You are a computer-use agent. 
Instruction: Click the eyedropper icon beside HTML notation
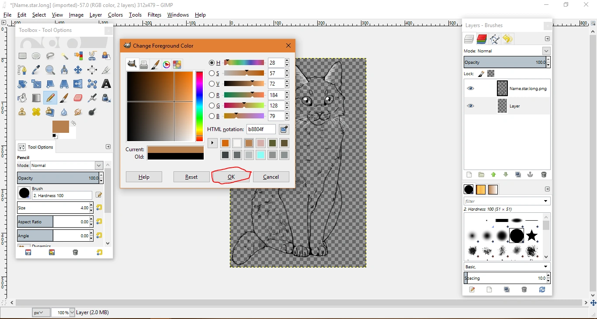(x=284, y=129)
